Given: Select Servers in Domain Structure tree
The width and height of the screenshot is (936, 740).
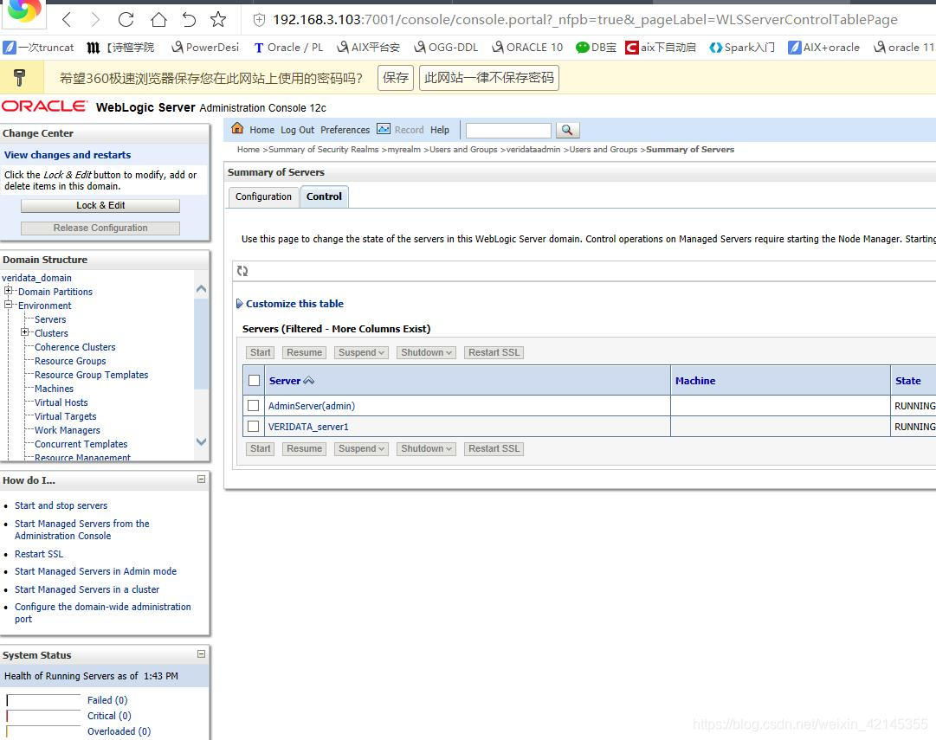Looking at the screenshot, I should 50,320.
